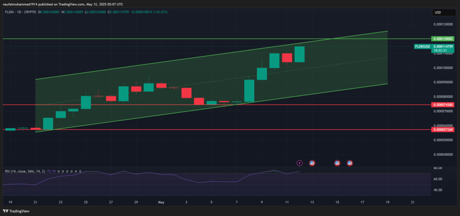Click the 0.000100000 price axis label
This screenshot has height=216, width=460.
(x=443, y=68)
